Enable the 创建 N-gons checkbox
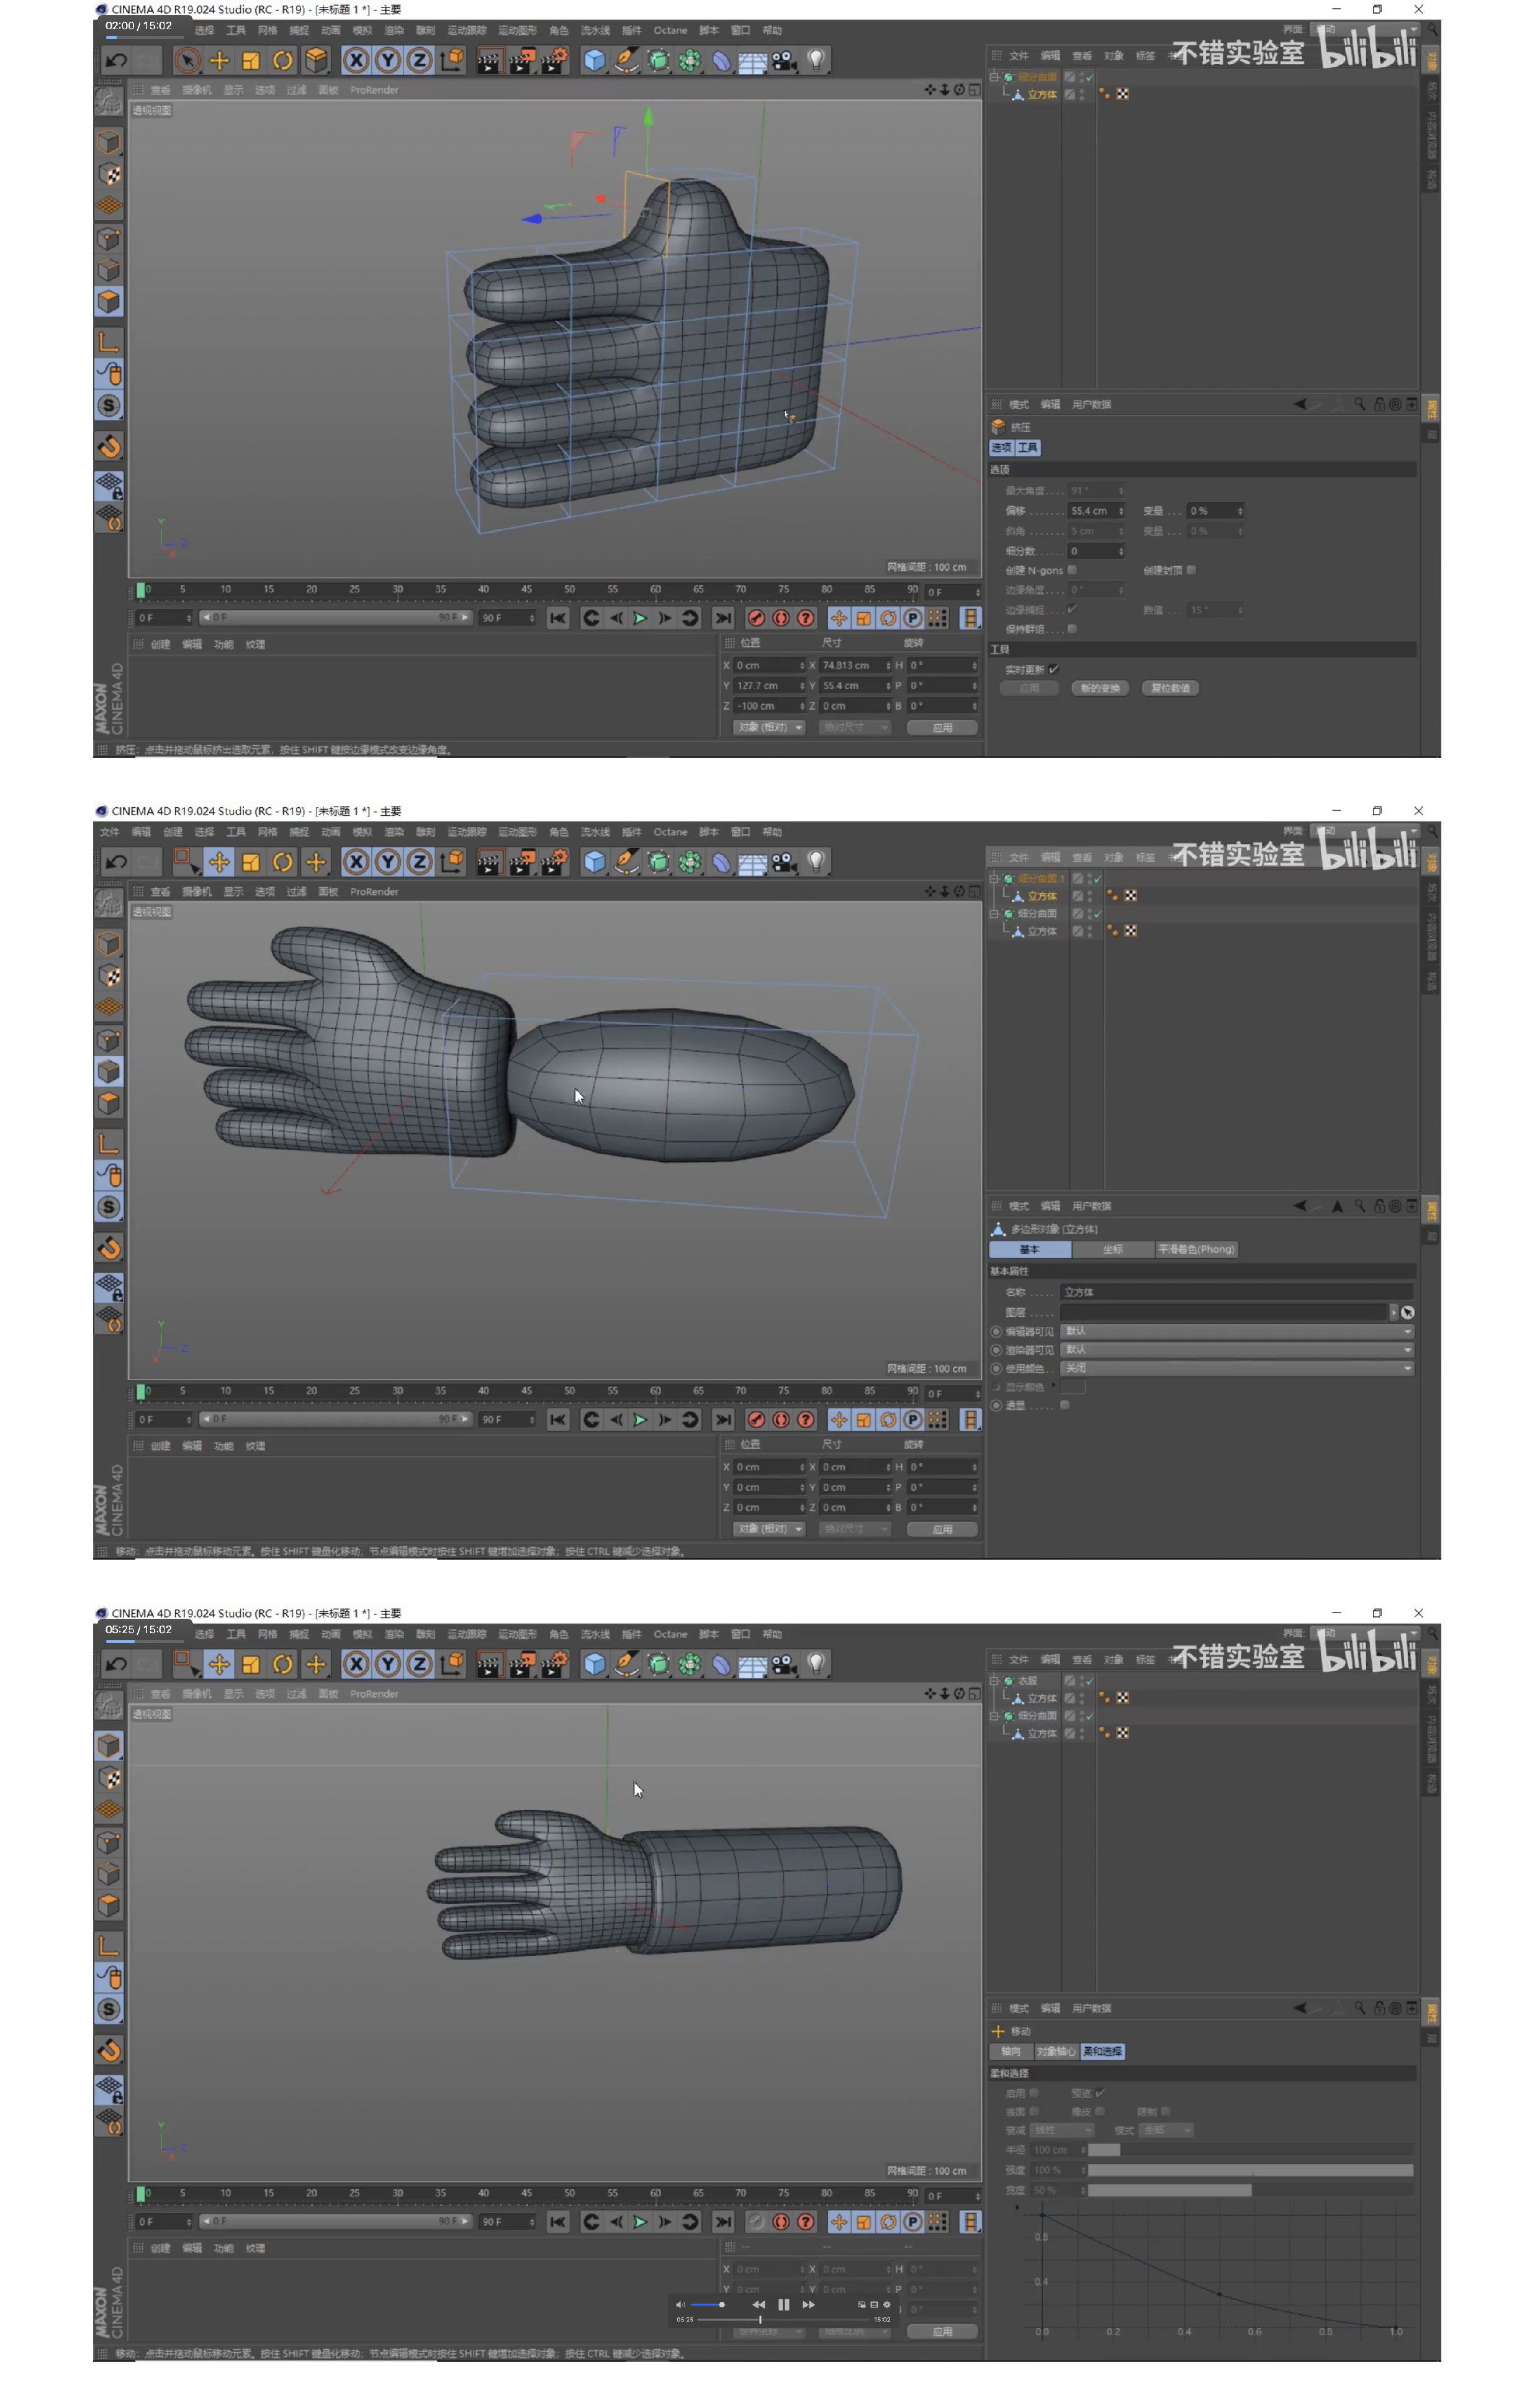The image size is (1540, 2385). click(x=1072, y=570)
